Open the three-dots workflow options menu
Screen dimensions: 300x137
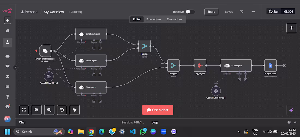click(x=253, y=12)
